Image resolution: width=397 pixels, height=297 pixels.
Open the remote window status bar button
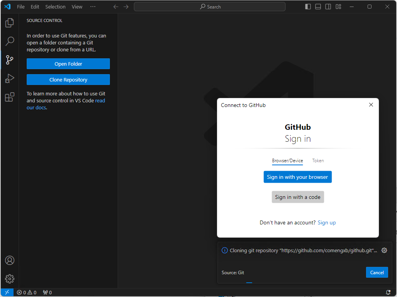(x=7, y=292)
